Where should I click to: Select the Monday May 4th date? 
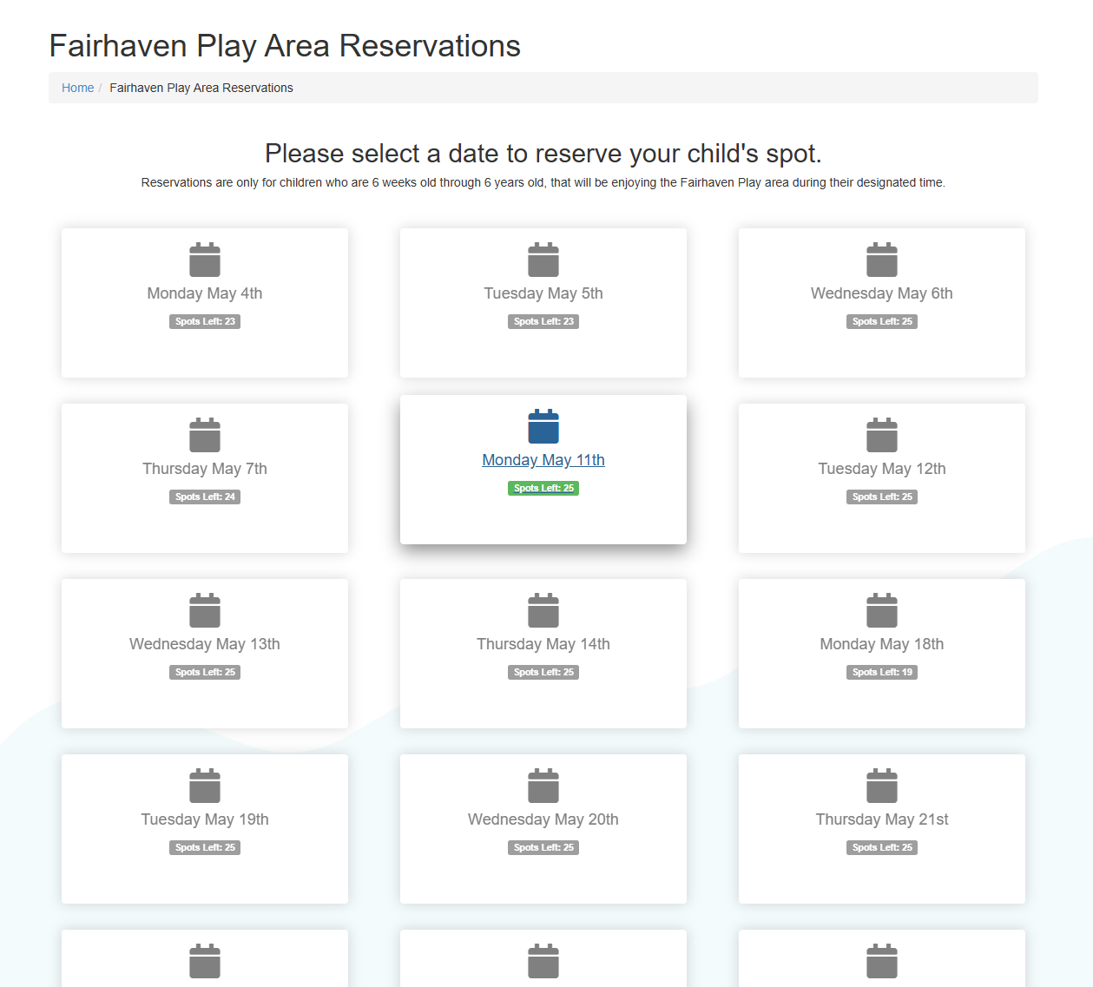(205, 293)
